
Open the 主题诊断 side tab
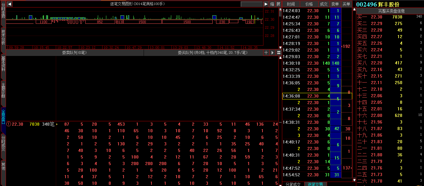(3, 91)
